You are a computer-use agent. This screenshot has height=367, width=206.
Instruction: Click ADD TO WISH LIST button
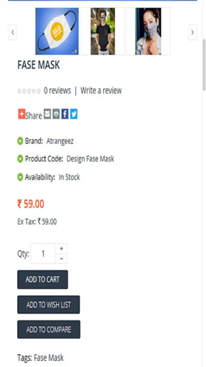(48, 305)
